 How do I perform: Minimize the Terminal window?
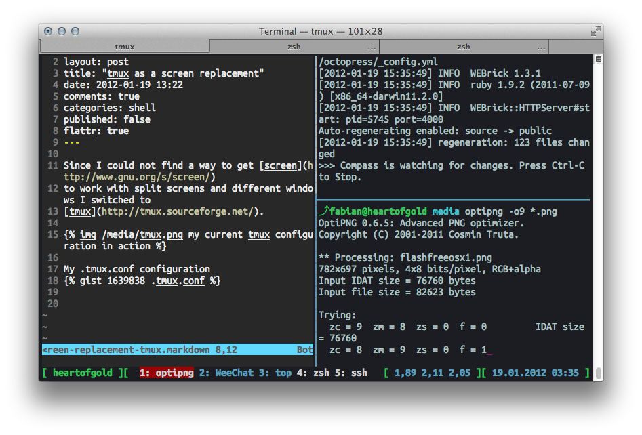(x=62, y=31)
